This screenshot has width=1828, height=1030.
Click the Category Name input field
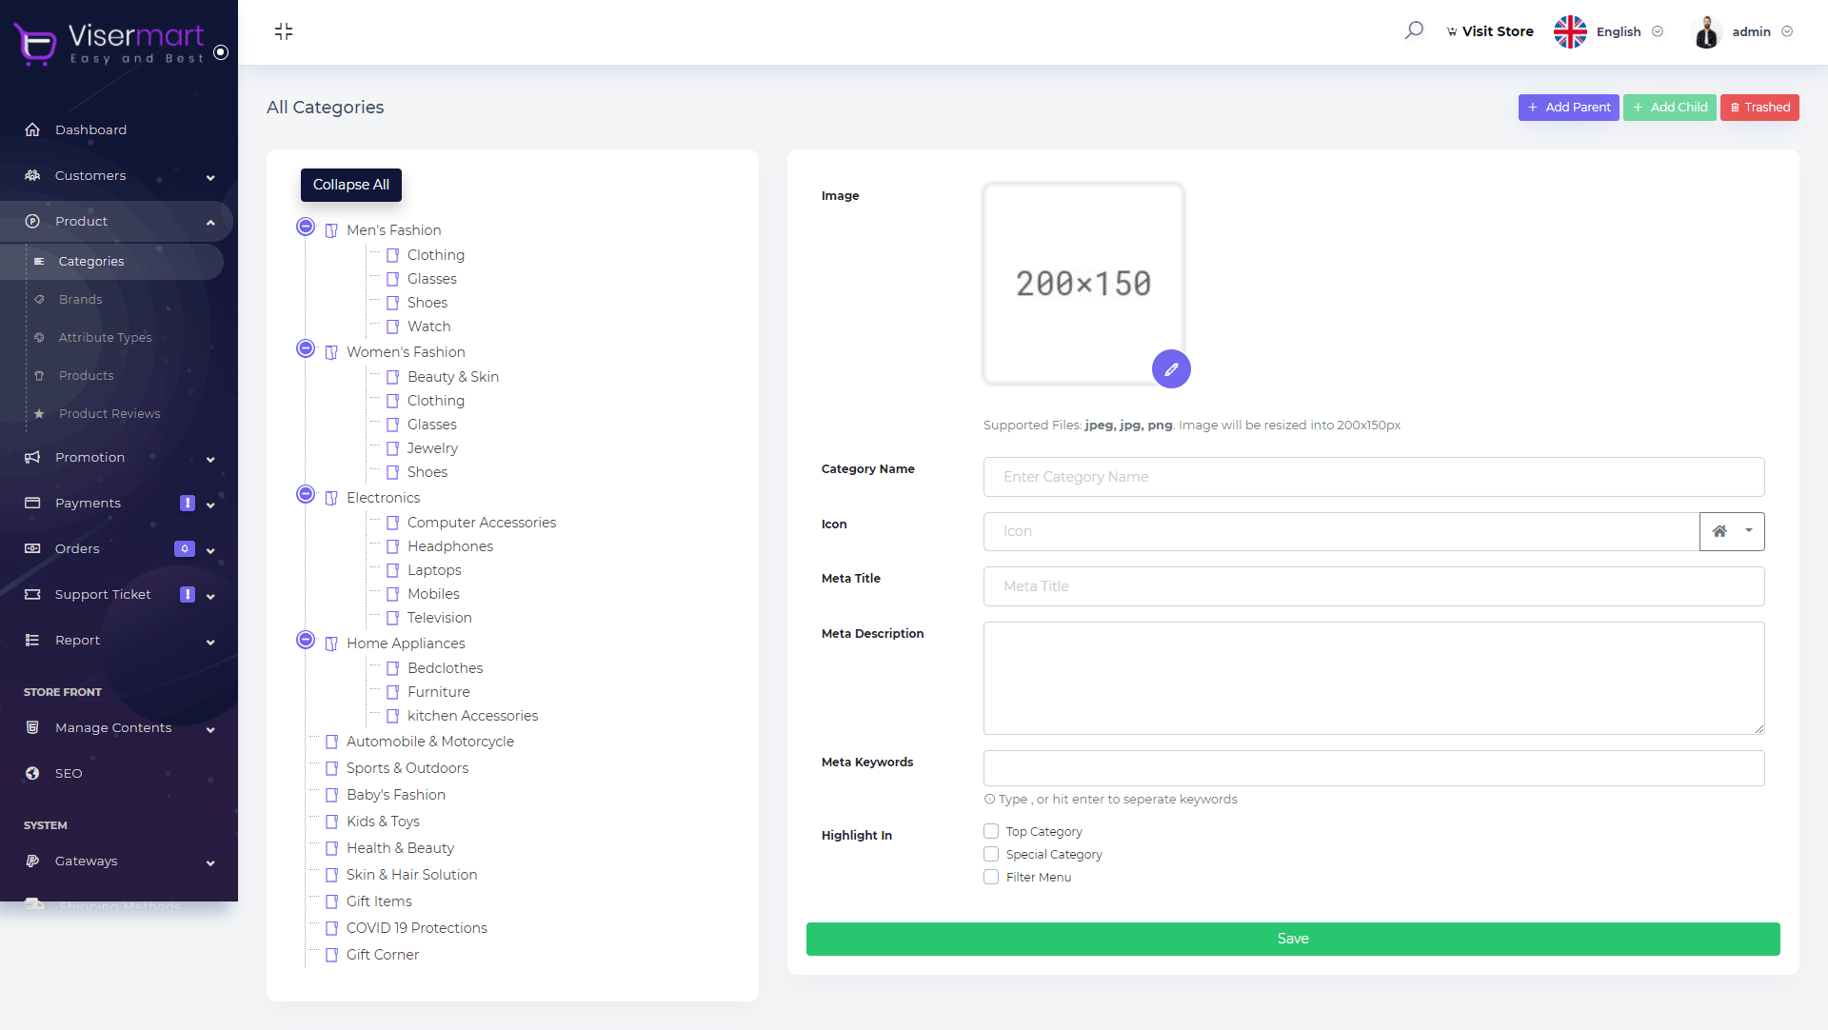(1374, 475)
